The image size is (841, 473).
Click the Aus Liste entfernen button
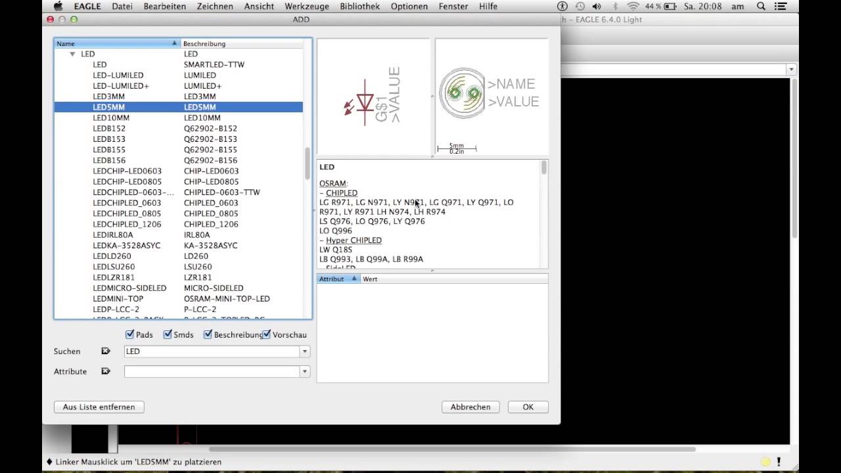[99, 407]
